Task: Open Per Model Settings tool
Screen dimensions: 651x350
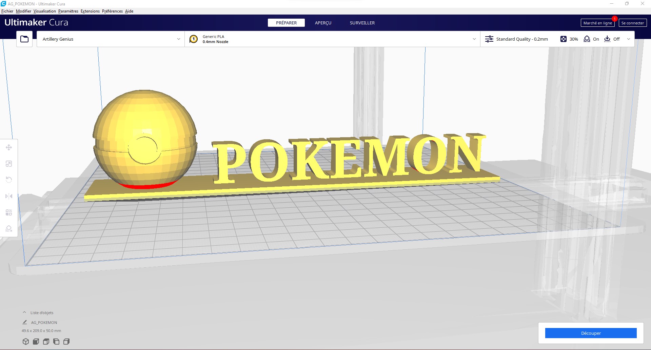Action: [9, 212]
